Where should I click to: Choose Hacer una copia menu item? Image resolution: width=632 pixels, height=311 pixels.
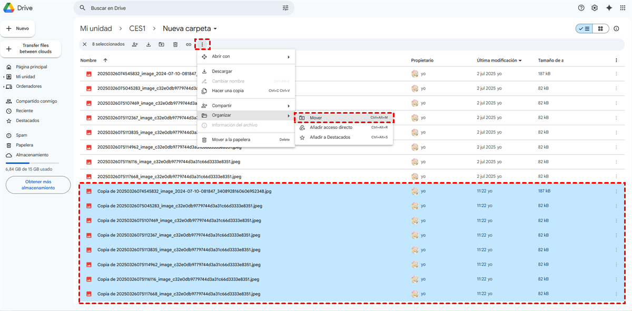tap(228, 91)
